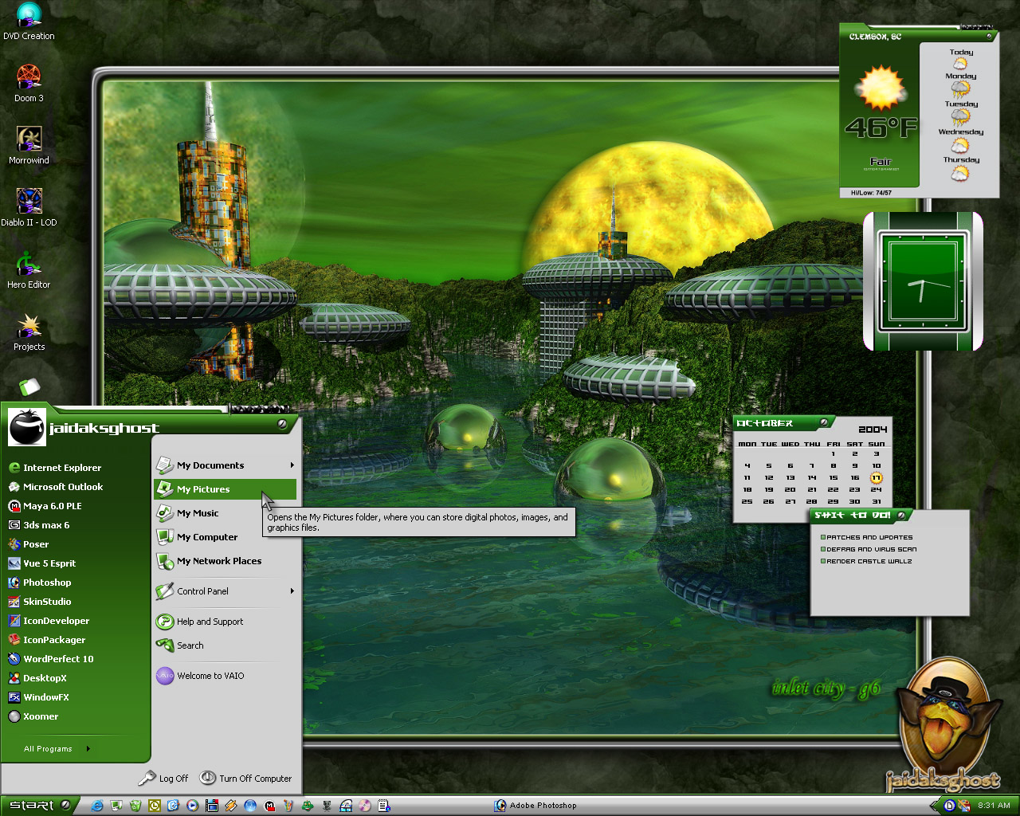Expand the Control Panel submenu arrow
This screenshot has height=816, width=1020.
pos(292,591)
